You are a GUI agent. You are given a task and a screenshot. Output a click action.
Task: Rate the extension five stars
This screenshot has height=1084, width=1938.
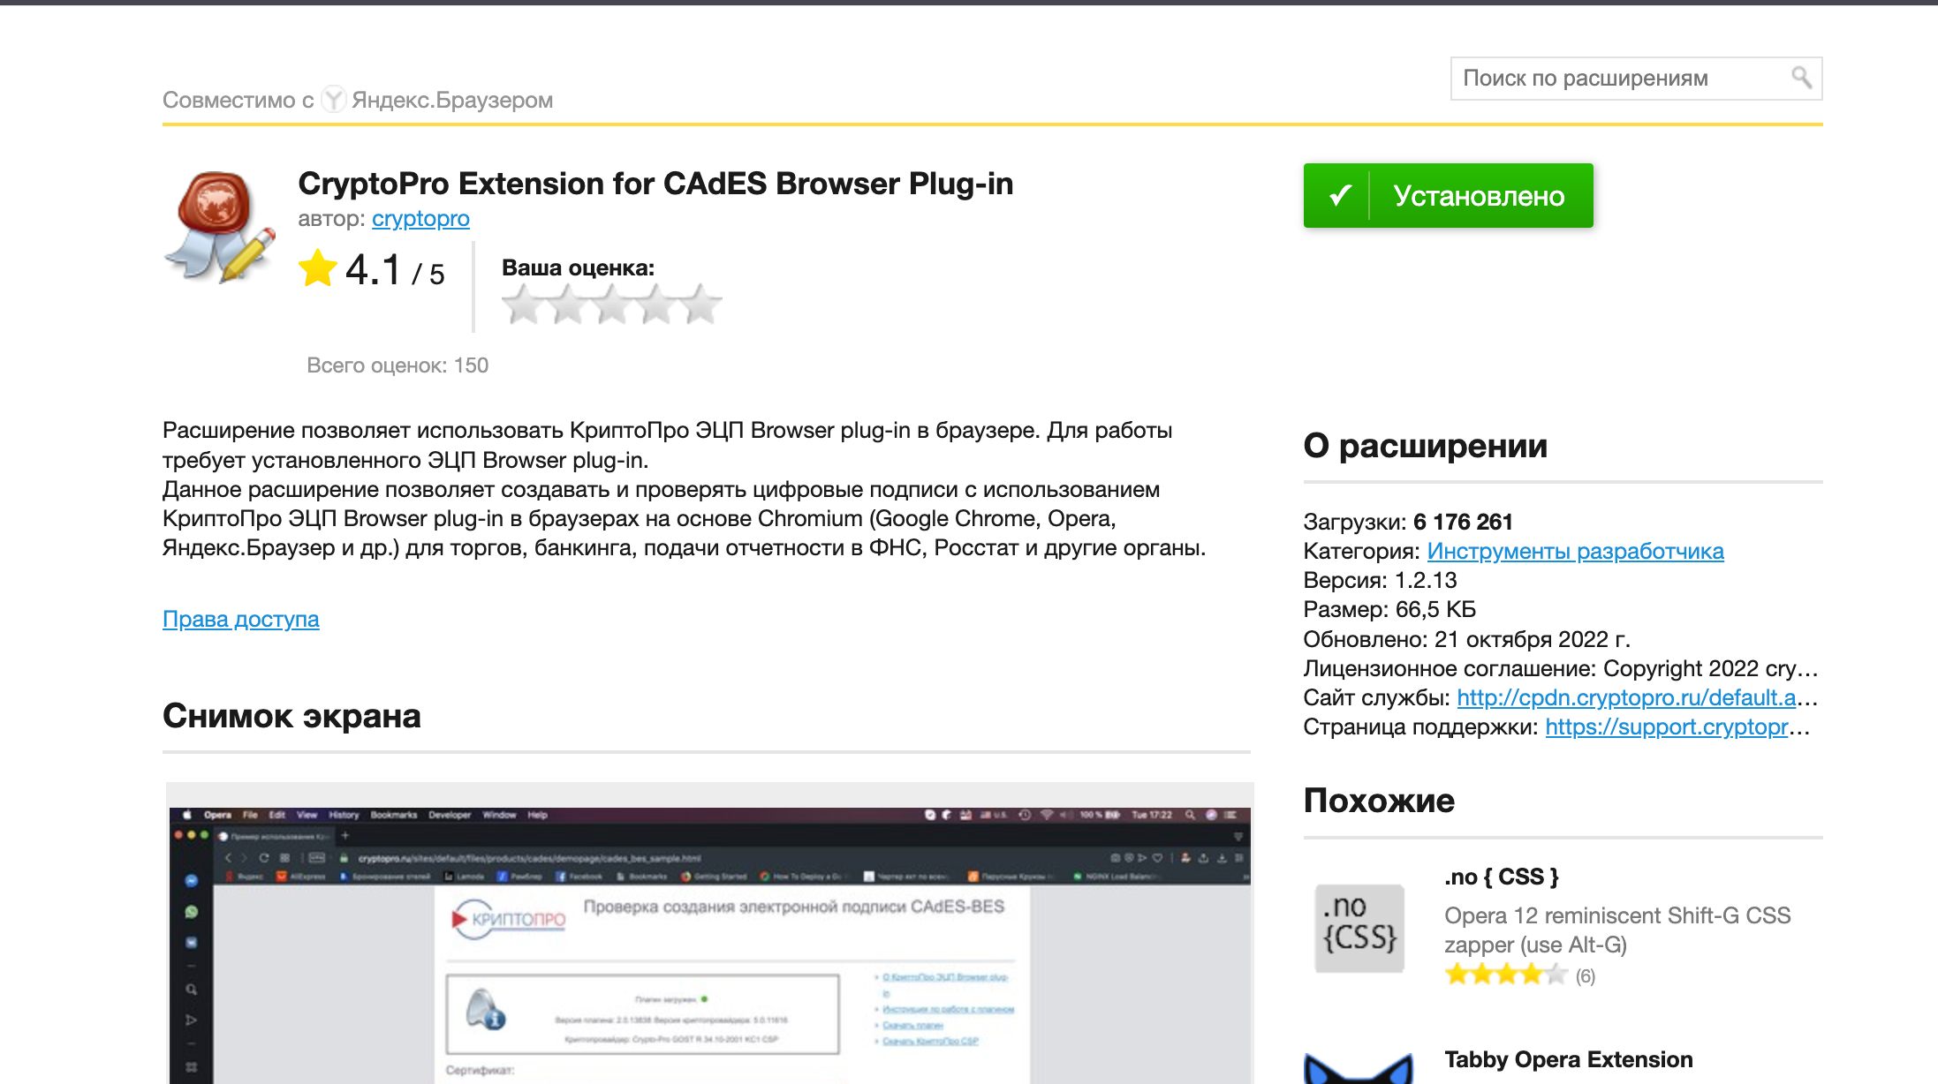point(701,305)
